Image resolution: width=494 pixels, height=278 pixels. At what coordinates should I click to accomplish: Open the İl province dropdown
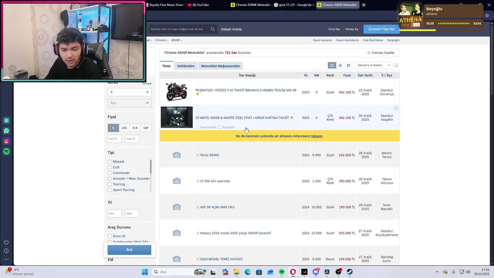coord(129,92)
